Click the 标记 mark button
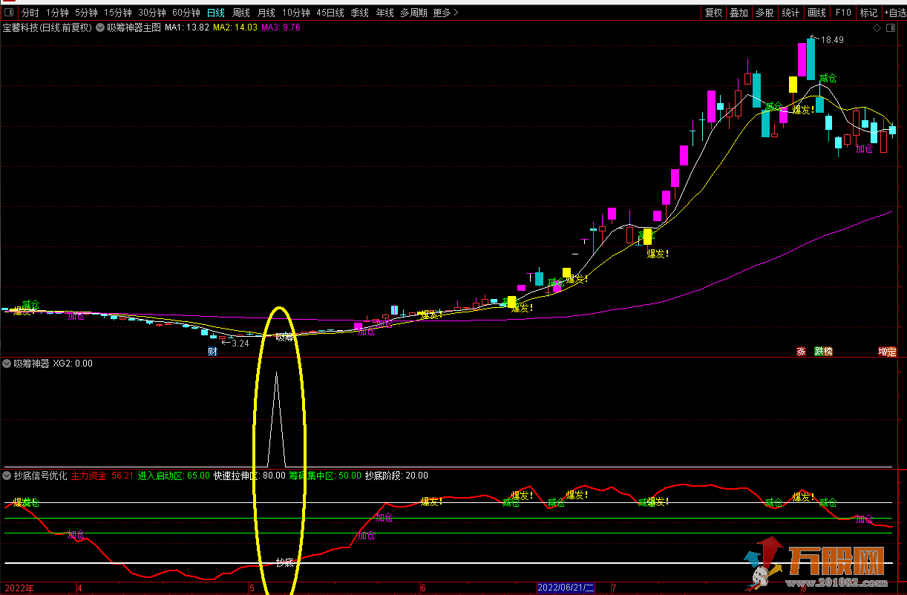The width and height of the screenshot is (907, 595). click(868, 13)
